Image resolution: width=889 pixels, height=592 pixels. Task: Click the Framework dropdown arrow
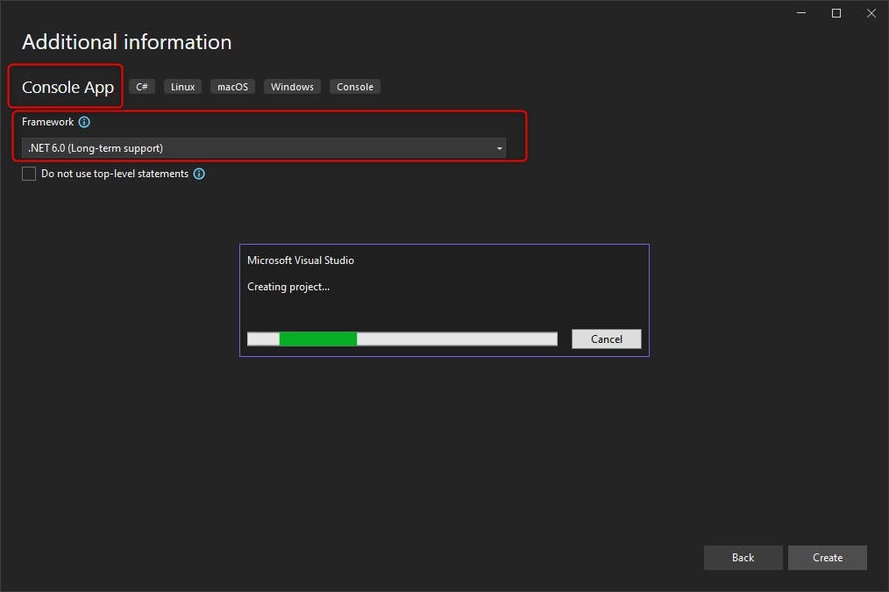point(499,147)
